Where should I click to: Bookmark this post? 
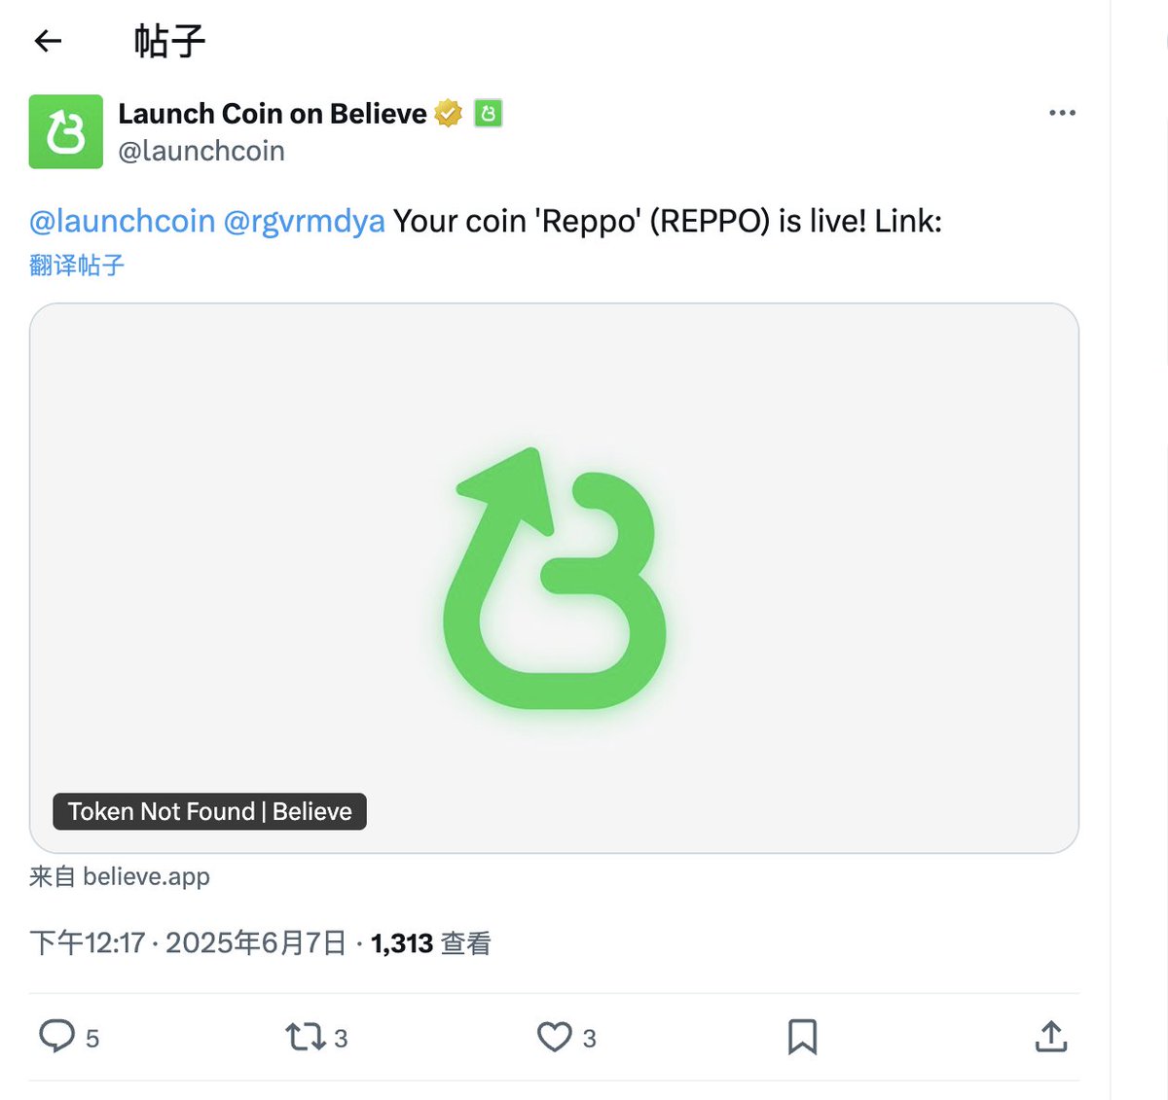click(802, 1037)
